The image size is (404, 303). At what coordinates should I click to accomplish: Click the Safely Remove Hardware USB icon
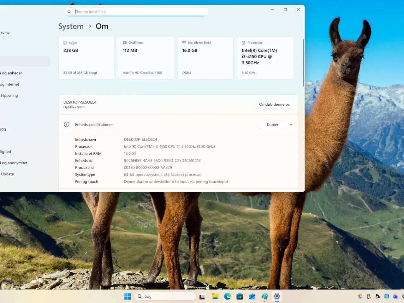[x=369, y=296]
